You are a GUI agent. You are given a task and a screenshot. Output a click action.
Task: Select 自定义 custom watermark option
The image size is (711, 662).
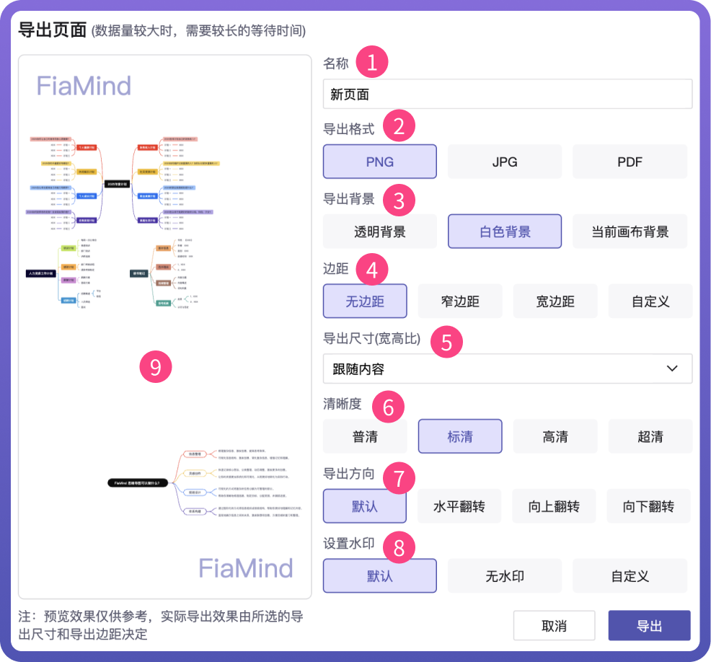click(630, 576)
